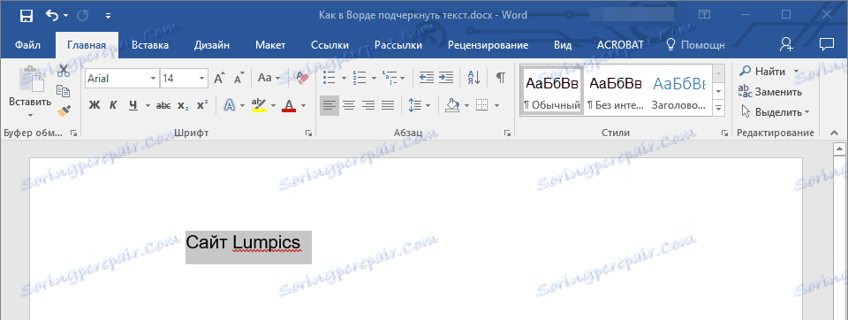Toggle strikethrough abc formatting
848x320 pixels.
coord(163,105)
